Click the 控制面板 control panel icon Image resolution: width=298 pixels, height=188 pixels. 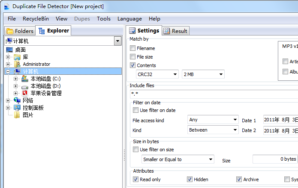point(17,108)
